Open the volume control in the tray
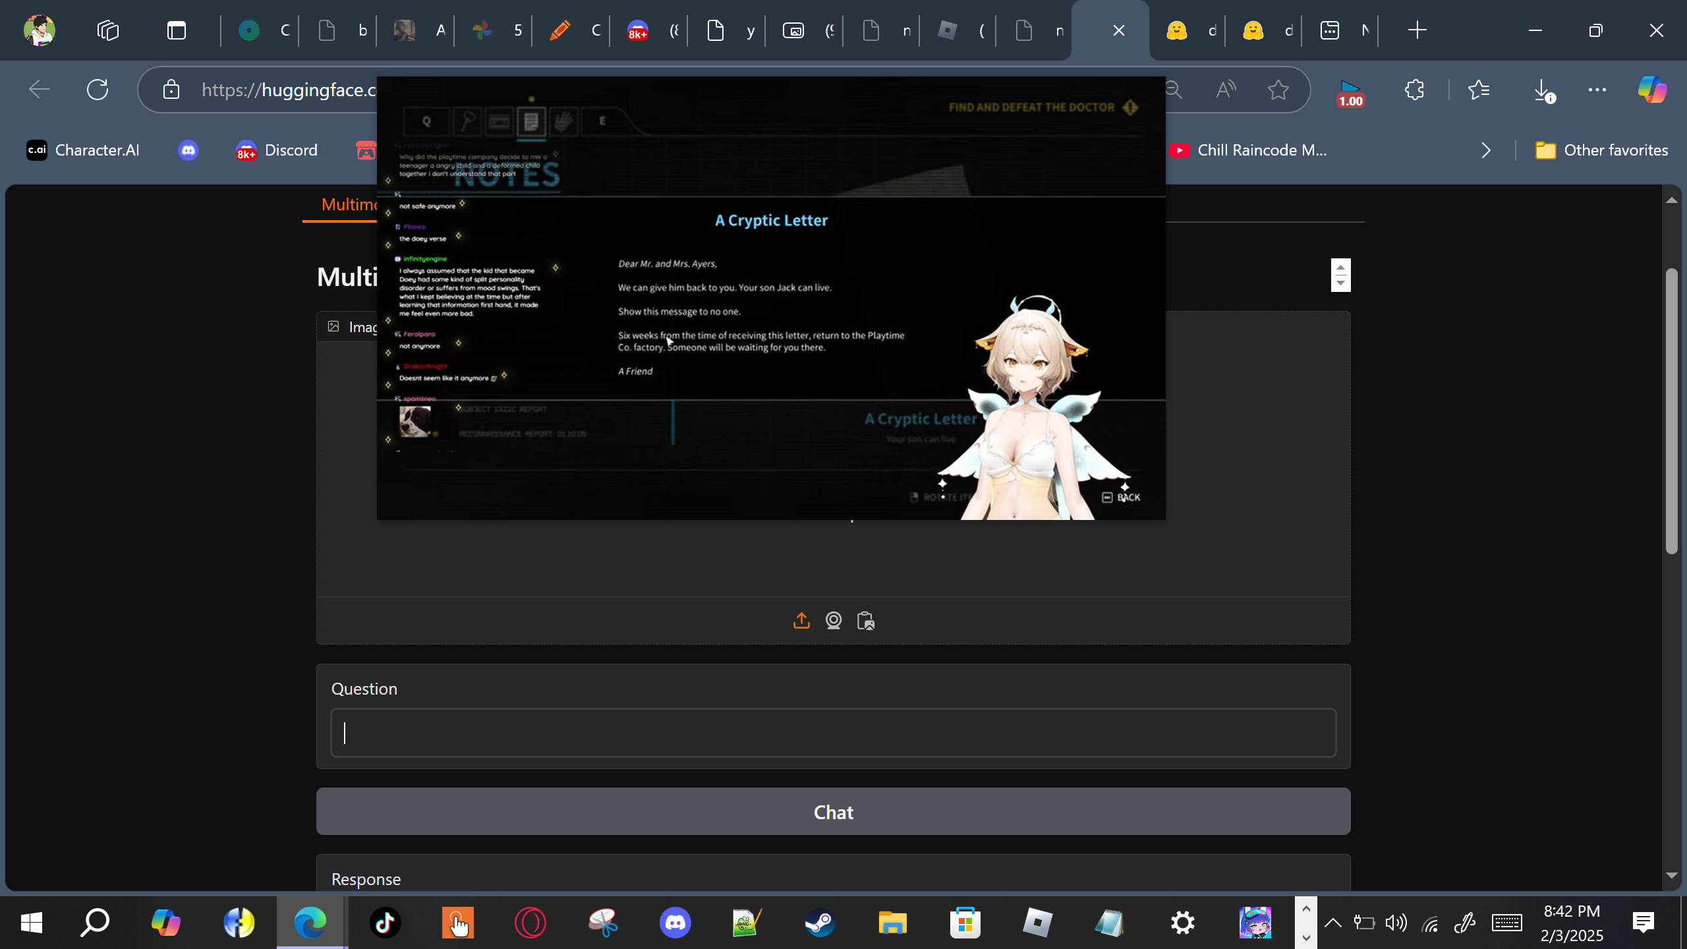Screen dimensions: 1687x949 pos(1396,923)
